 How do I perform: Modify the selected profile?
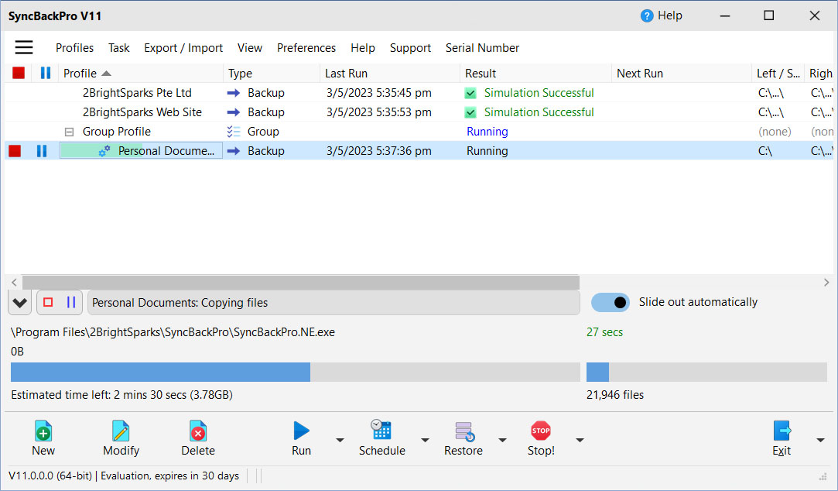coord(121,438)
